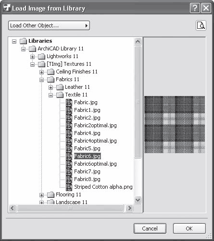Click the search library icon at top right

(201, 25)
